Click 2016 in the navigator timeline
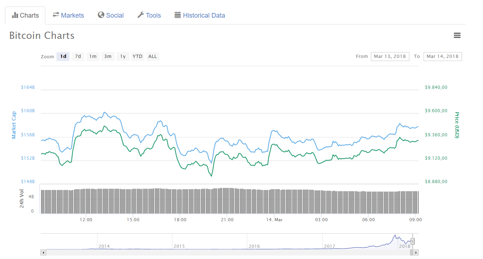The image size is (483, 259). click(254, 246)
